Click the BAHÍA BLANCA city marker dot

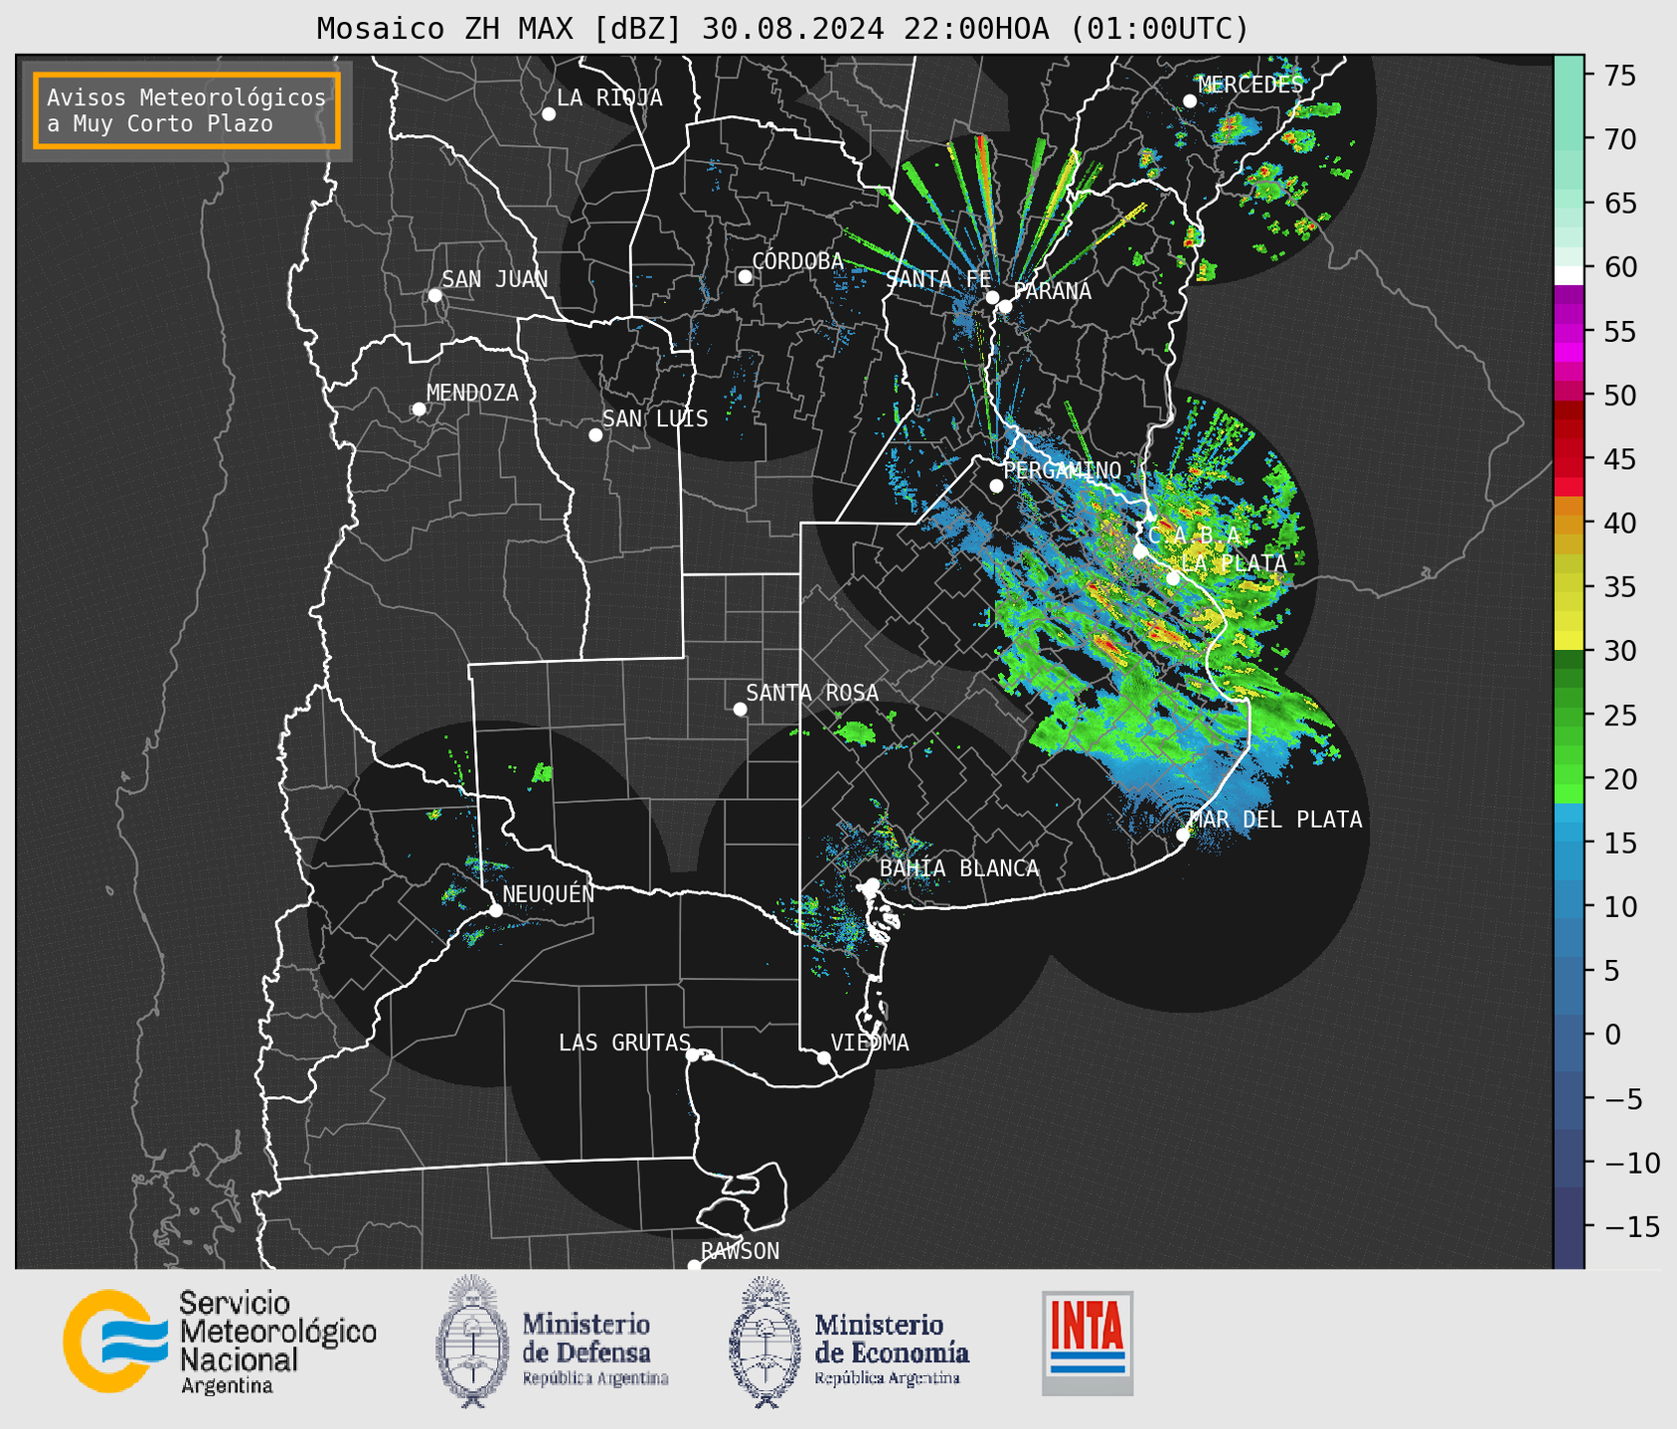pos(872,884)
